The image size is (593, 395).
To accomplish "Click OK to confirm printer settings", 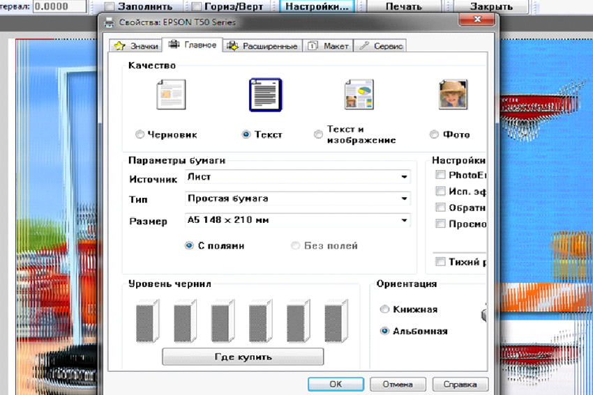I will [x=336, y=384].
